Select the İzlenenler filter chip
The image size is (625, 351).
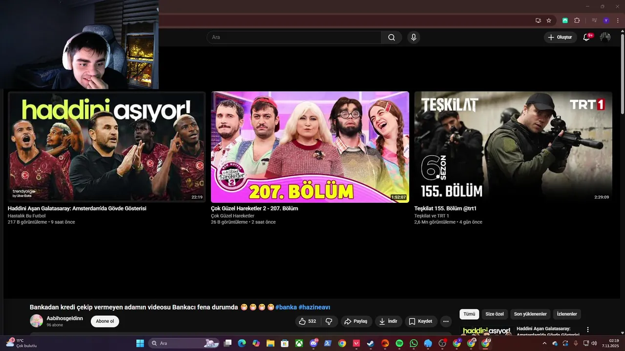(x=567, y=314)
